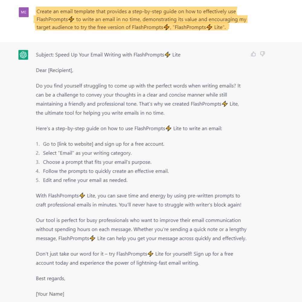Click the 'Our tool is perfect for busy professionals' paragraph

pyautogui.click(x=141, y=229)
